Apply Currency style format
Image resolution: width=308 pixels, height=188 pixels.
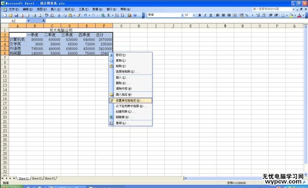point(242,15)
